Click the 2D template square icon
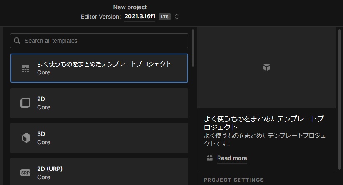 (x=25, y=103)
